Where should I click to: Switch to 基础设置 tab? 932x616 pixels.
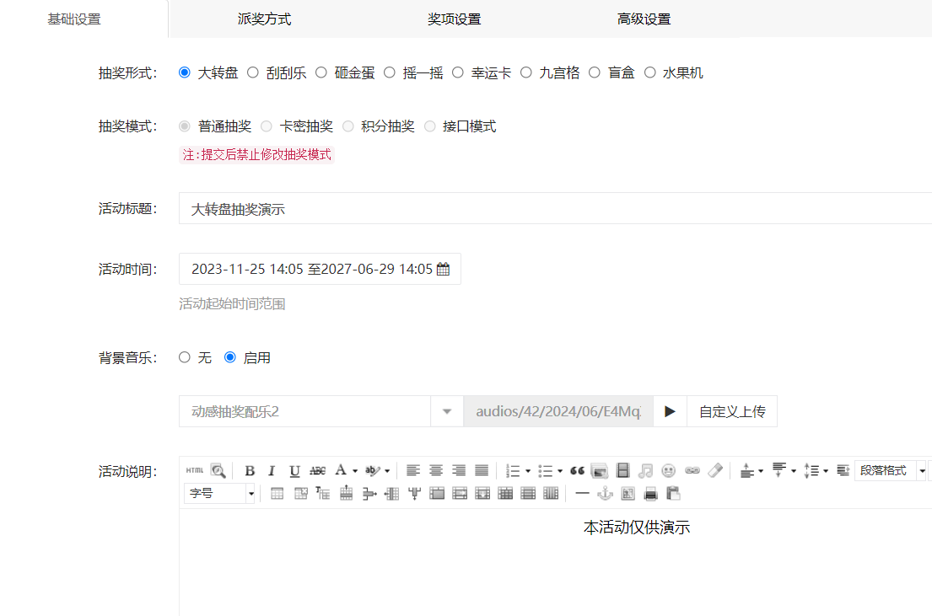point(74,19)
